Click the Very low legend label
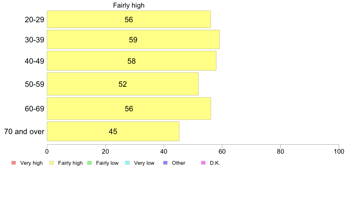The width and height of the screenshot is (347, 215). 144,163
